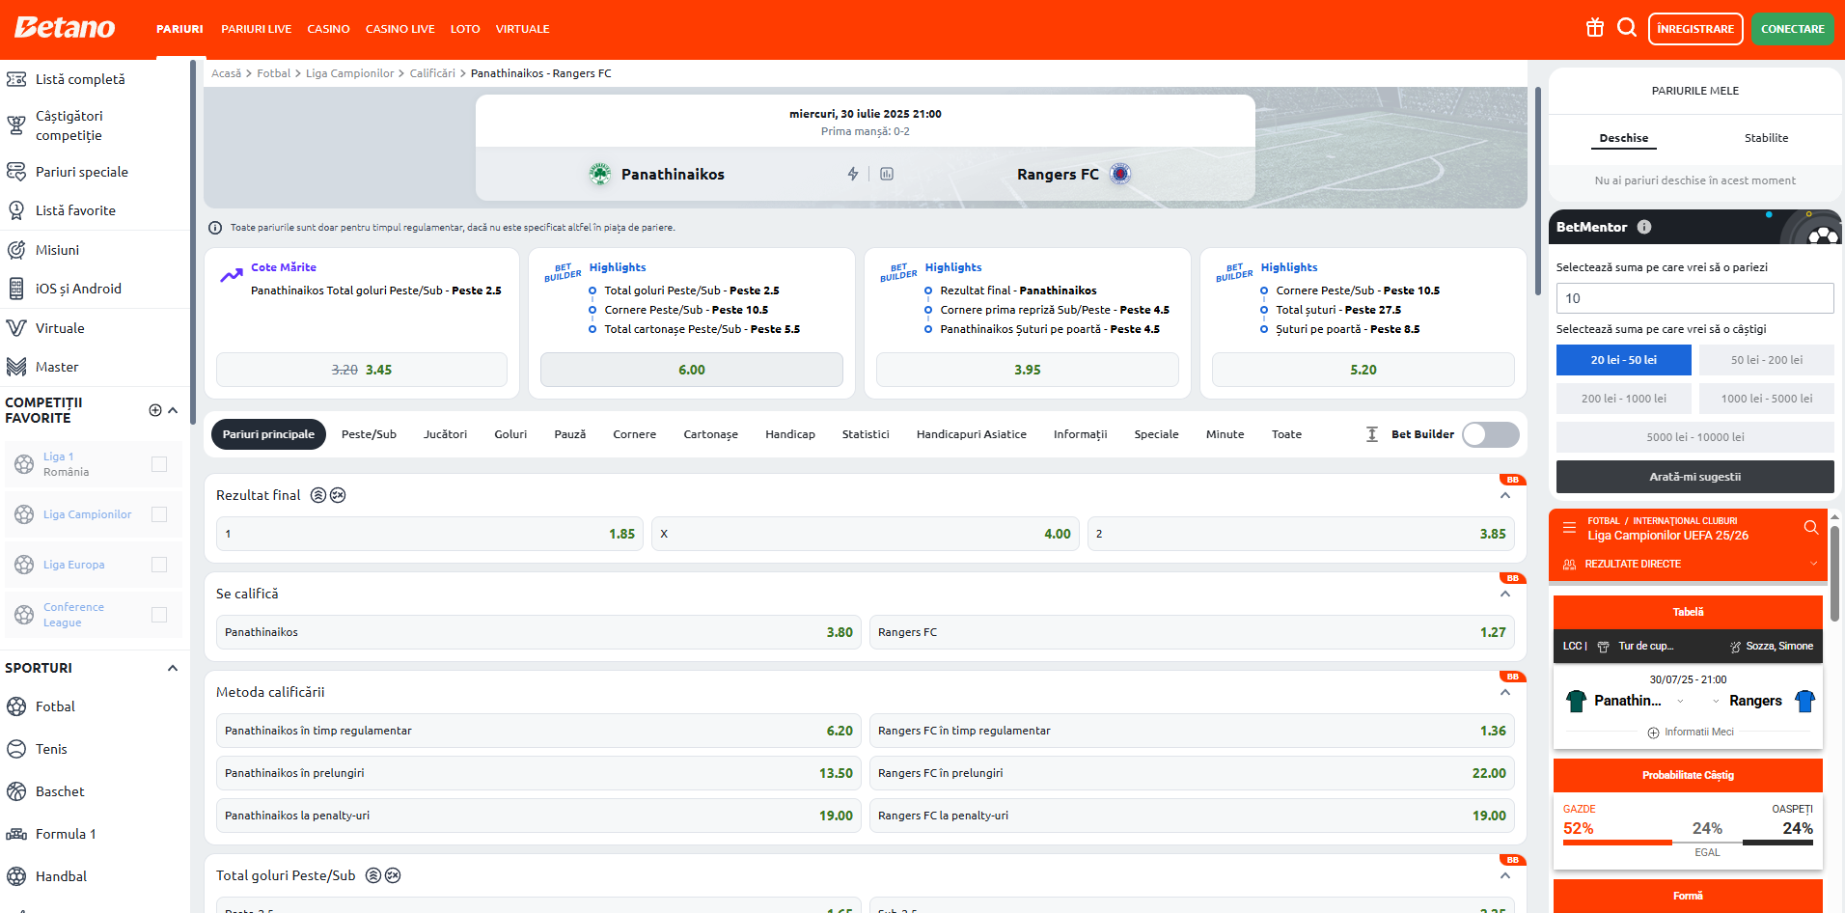This screenshot has height=913, width=1845.
Task: Switch to the Stabilite bets tab
Action: coord(1766,138)
